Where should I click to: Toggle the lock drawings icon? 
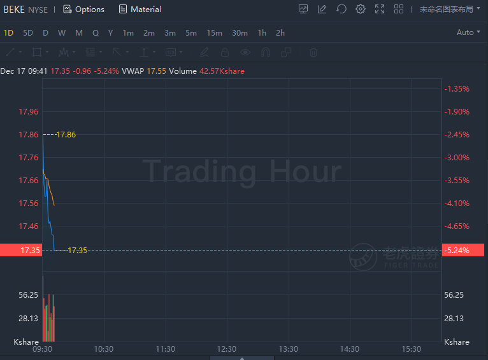click(225, 52)
